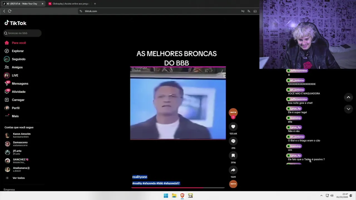The height and width of the screenshot is (200, 356).
Task: Like the video with the heart icon
Action: pyautogui.click(x=233, y=127)
